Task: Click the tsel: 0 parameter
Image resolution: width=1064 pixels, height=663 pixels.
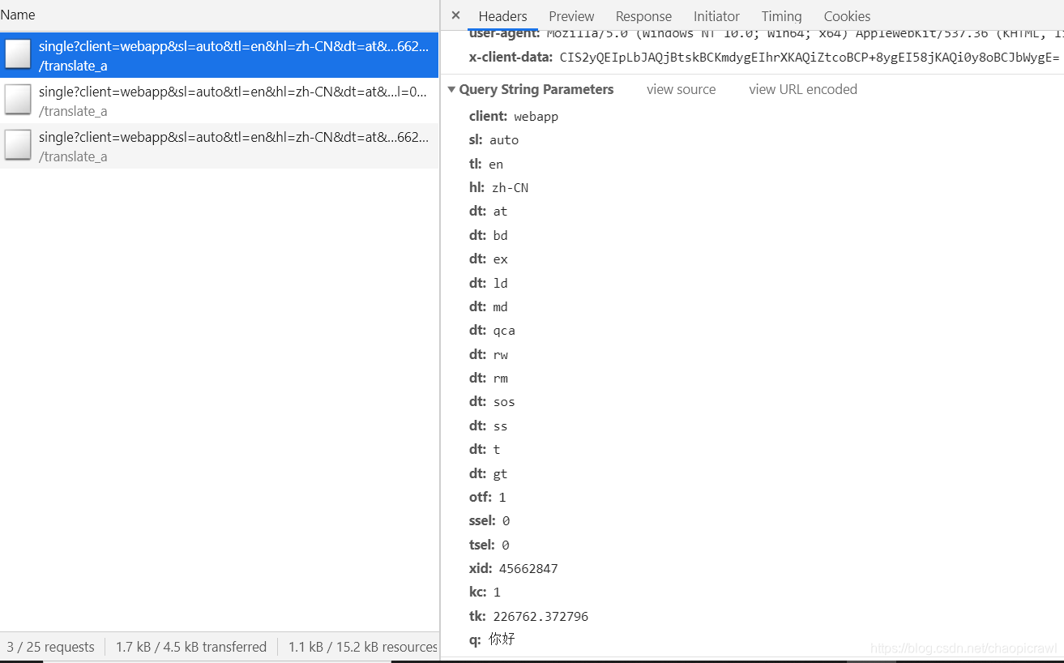Action: 489,545
